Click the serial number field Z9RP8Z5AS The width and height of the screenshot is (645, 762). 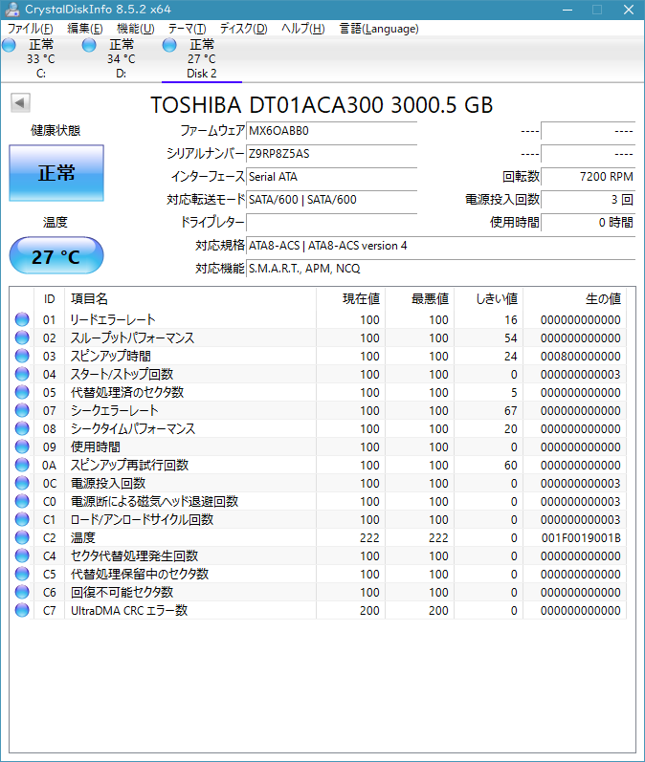pyautogui.click(x=332, y=154)
